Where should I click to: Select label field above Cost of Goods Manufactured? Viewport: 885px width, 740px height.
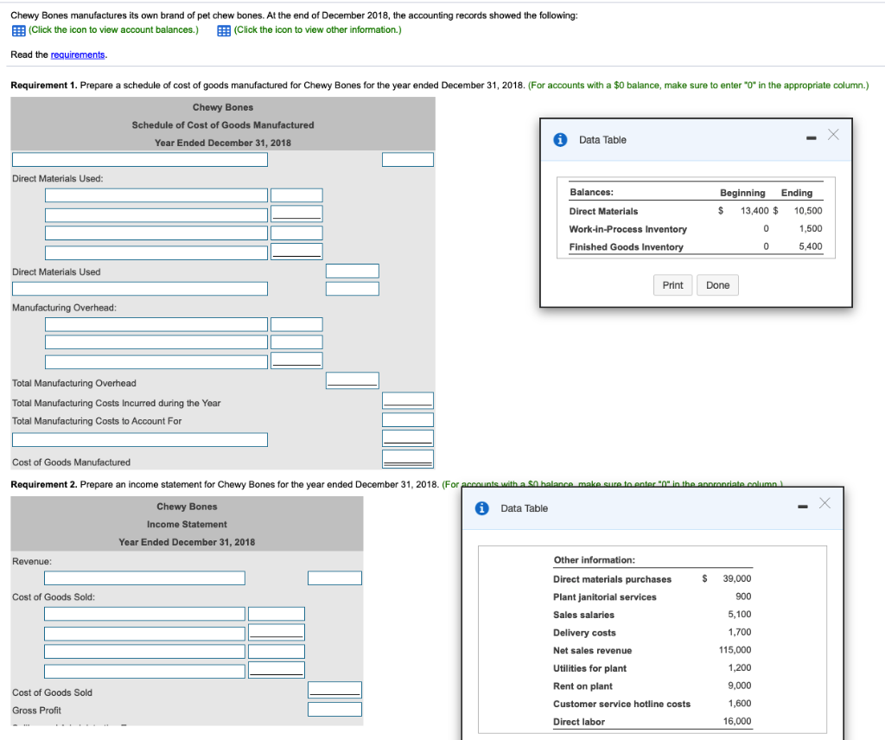pyautogui.click(x=140, y=440)
